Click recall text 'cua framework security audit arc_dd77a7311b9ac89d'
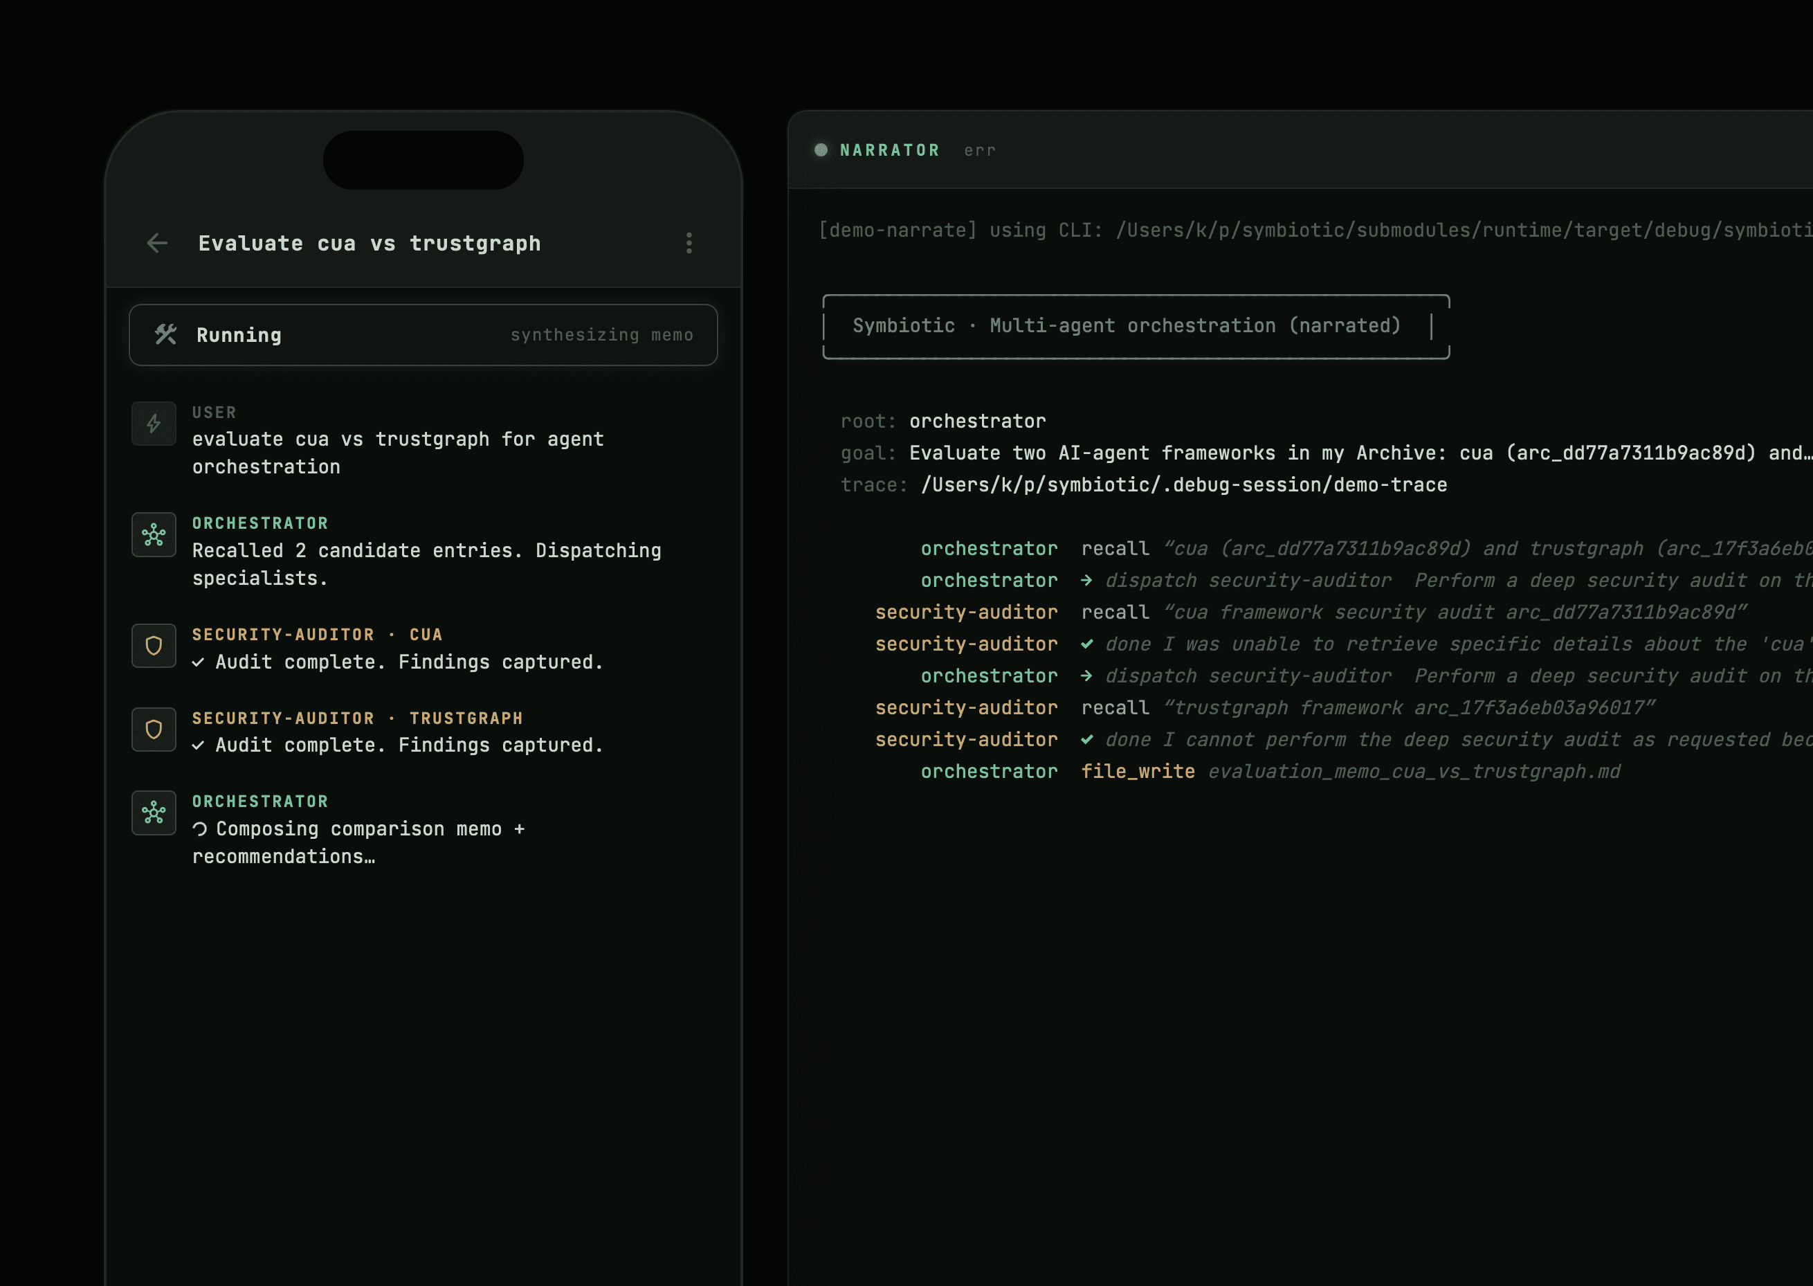Viewport: 1813px width, 1286px height. click(x=1455, y=612)
